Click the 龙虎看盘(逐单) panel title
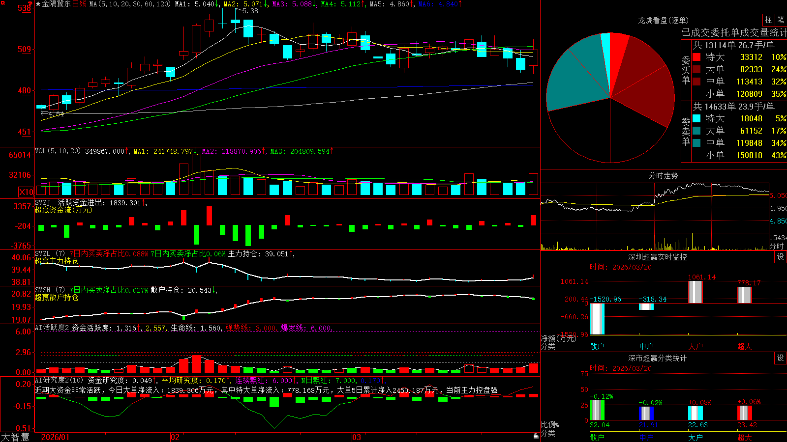This screenshot has width=787, height=442. click(664, 20)
